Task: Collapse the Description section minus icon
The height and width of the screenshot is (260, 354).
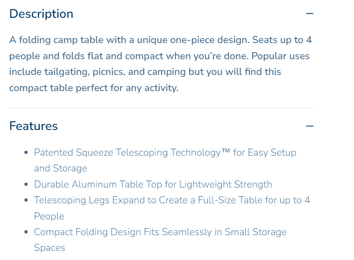Action: point(309,14)
